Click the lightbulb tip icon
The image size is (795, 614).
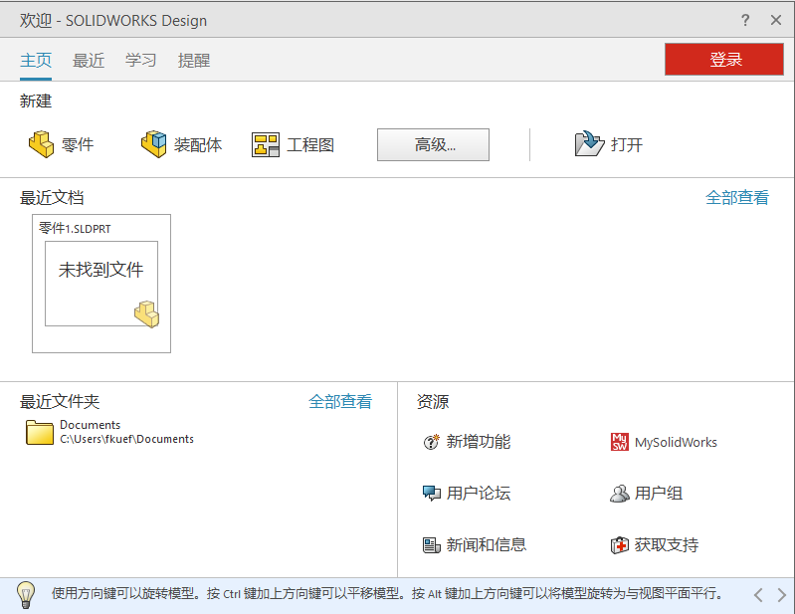[x=26, y=595]
